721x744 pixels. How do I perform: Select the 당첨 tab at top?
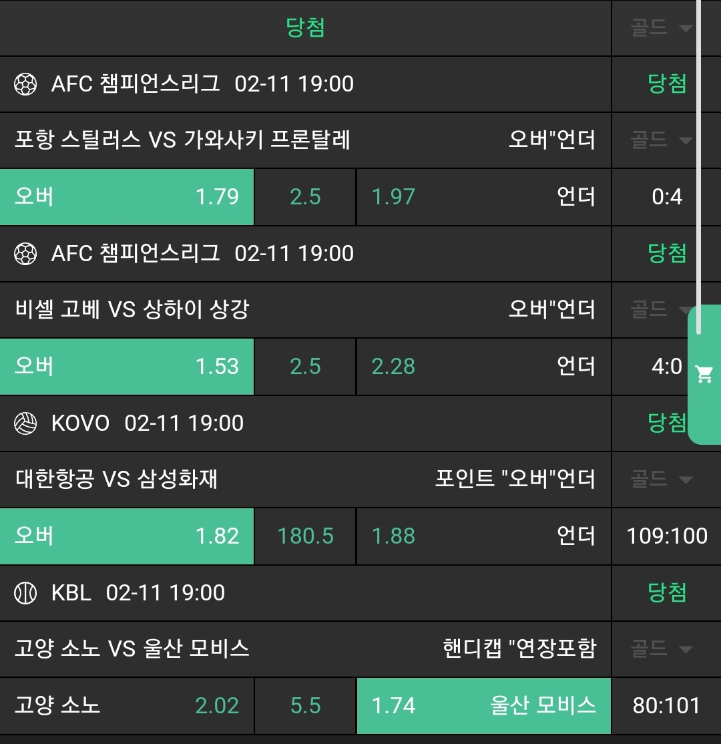point(305,28)
